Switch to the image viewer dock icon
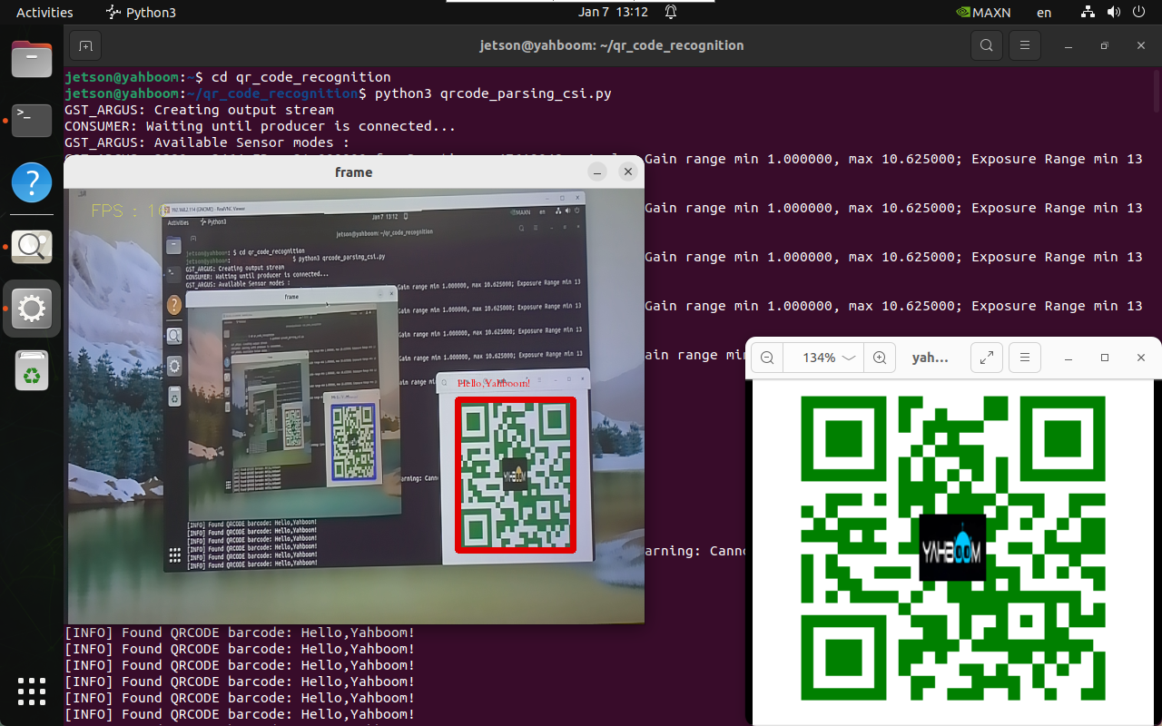The height and width of the screenshot is (726, 1162). tap(32, 247)
